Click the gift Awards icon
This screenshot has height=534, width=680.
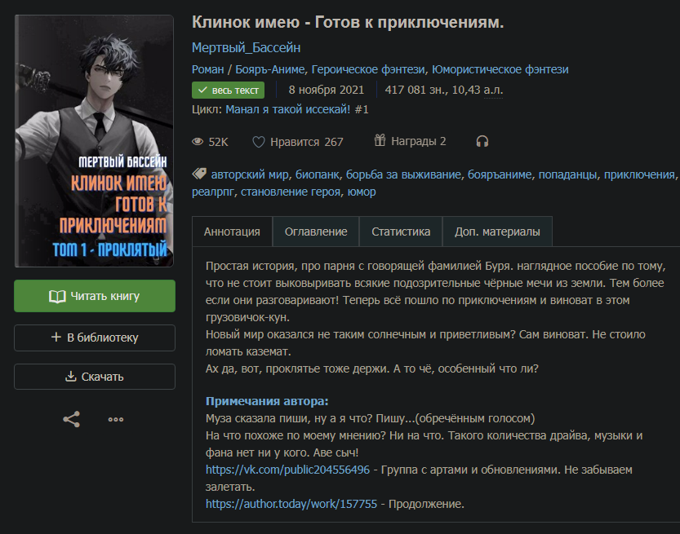[380, 141]
